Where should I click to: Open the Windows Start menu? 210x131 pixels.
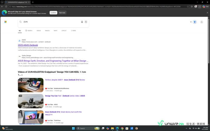point(74,128)
